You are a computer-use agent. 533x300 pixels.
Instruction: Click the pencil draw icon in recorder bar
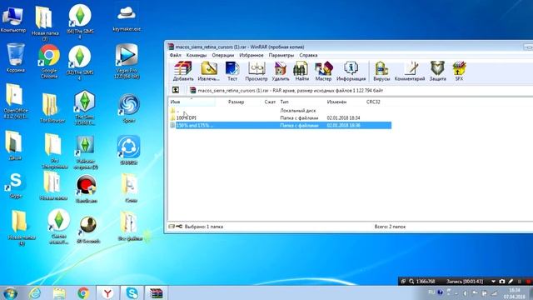511,282
